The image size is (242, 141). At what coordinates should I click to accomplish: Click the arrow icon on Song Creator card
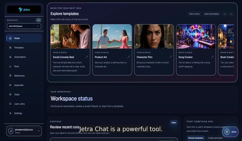(212, 57)
